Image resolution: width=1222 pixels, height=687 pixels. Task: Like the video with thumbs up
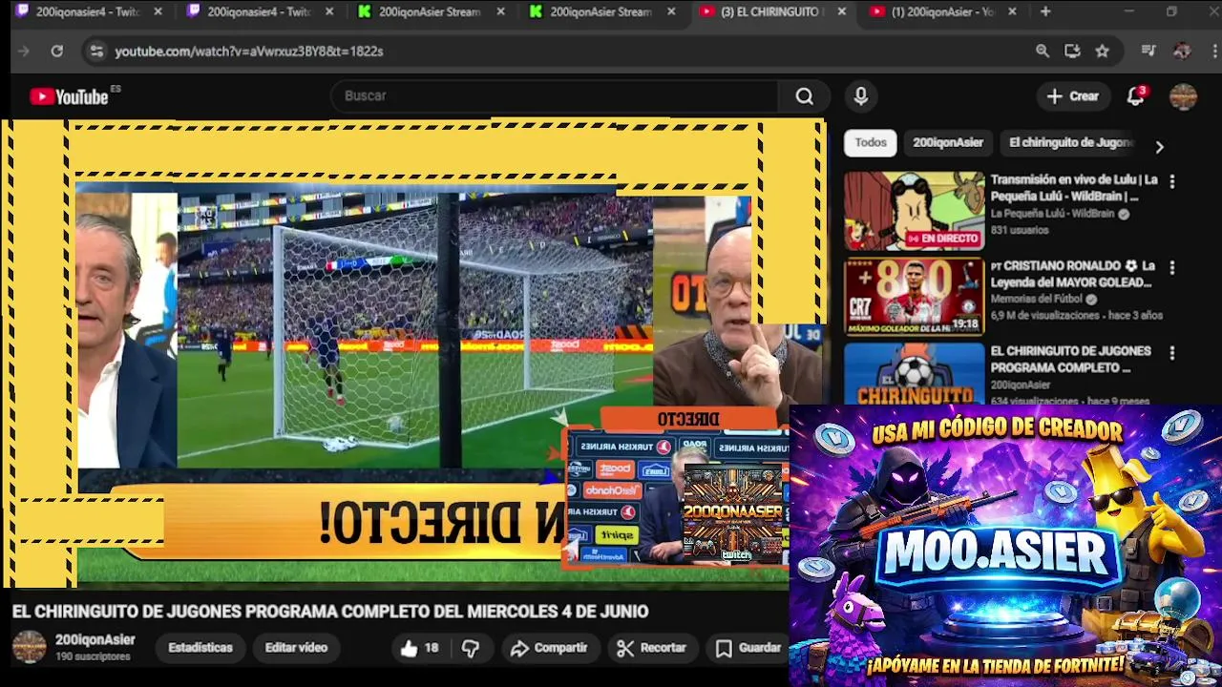pos(419,648)
